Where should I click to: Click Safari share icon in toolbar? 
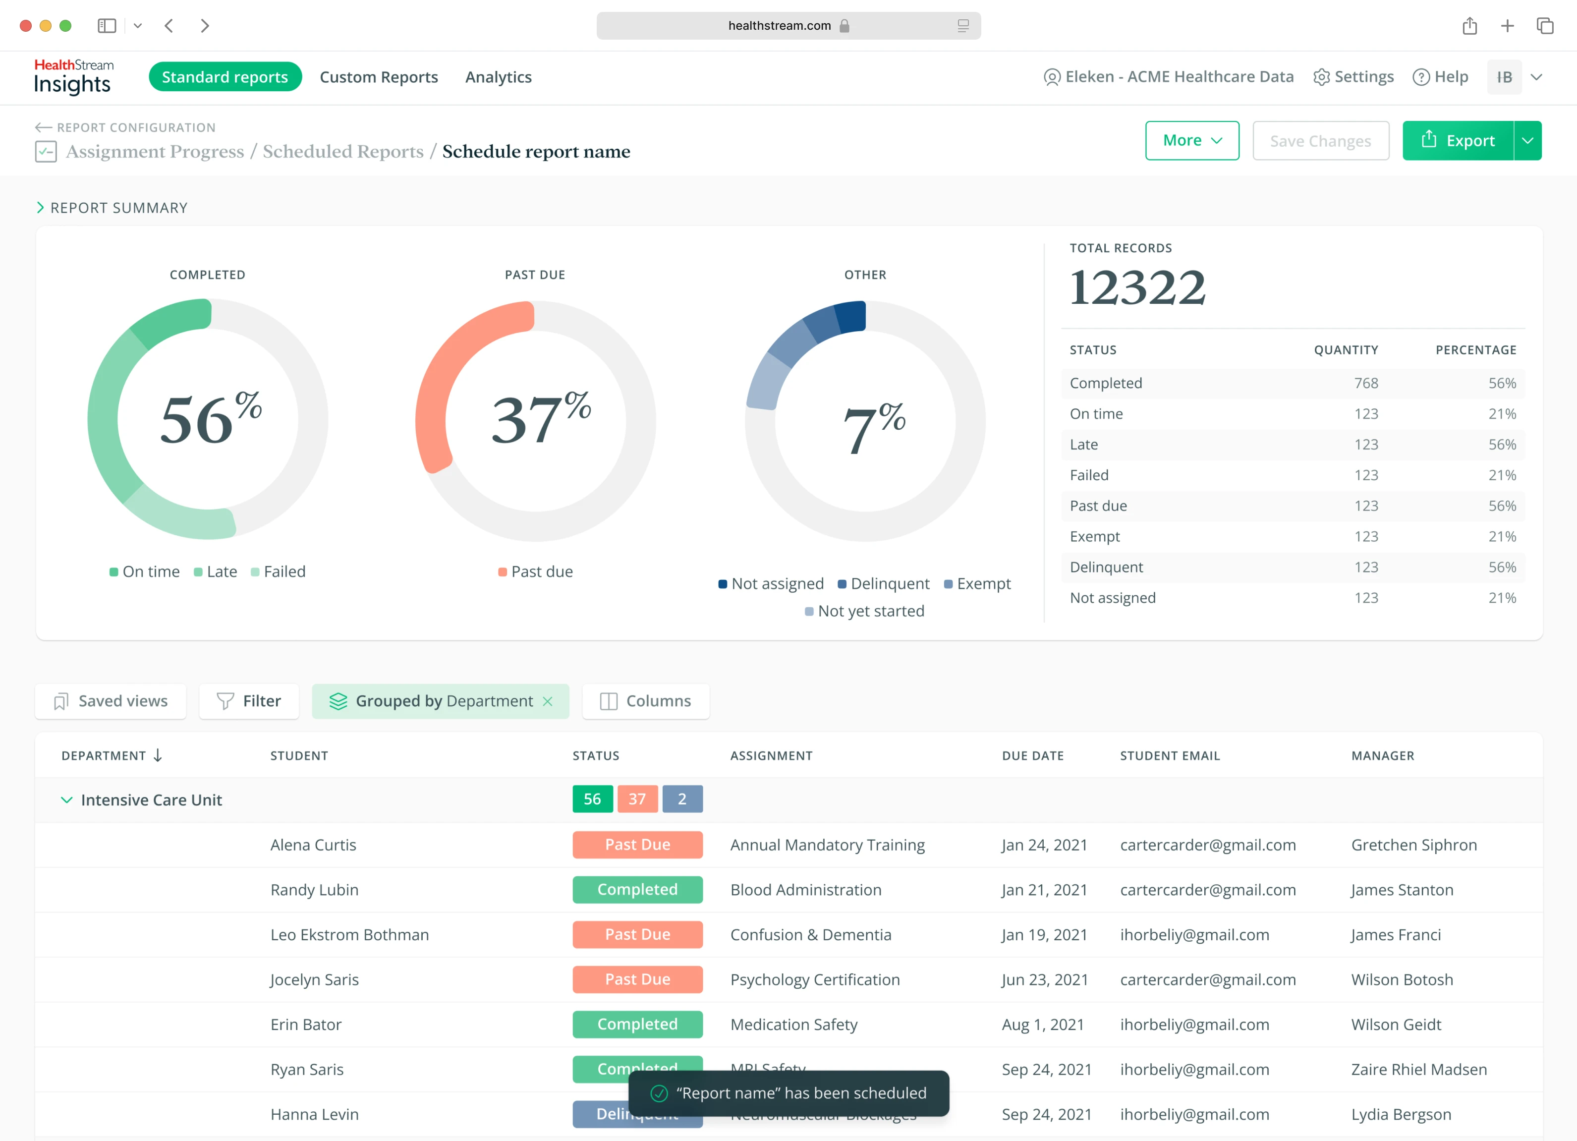pyautogui.click(x=1469, y=26)
